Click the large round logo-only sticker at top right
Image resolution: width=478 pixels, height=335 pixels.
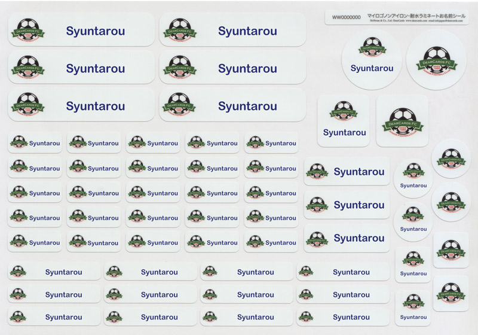[436, 60]
